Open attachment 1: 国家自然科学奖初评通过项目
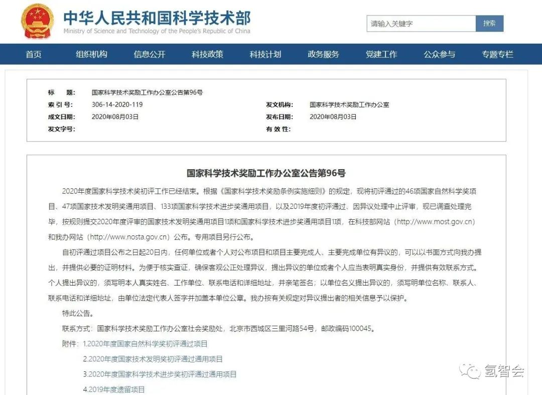This screenshot has width=542, height=395. point(145,344)
